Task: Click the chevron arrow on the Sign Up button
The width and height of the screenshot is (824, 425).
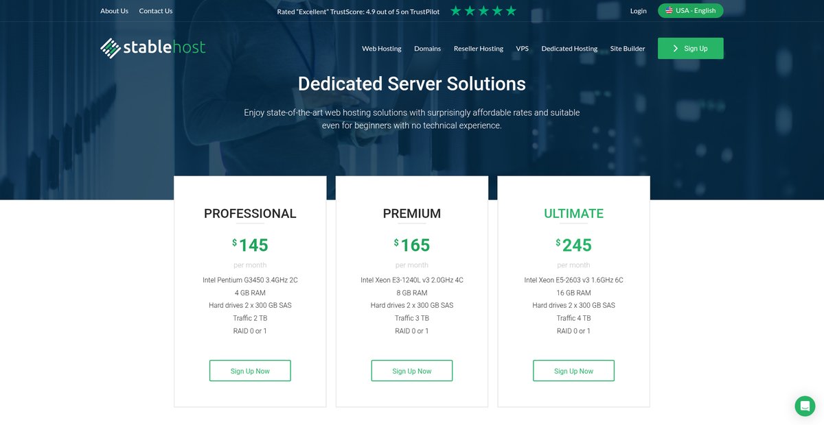Action: [676, 49]
